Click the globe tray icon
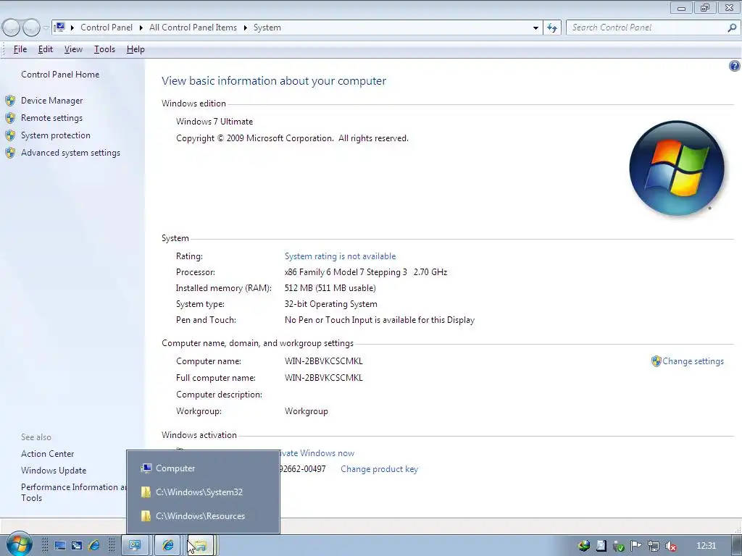This screenshot has width=742, height=556. [x=584, y=546]
